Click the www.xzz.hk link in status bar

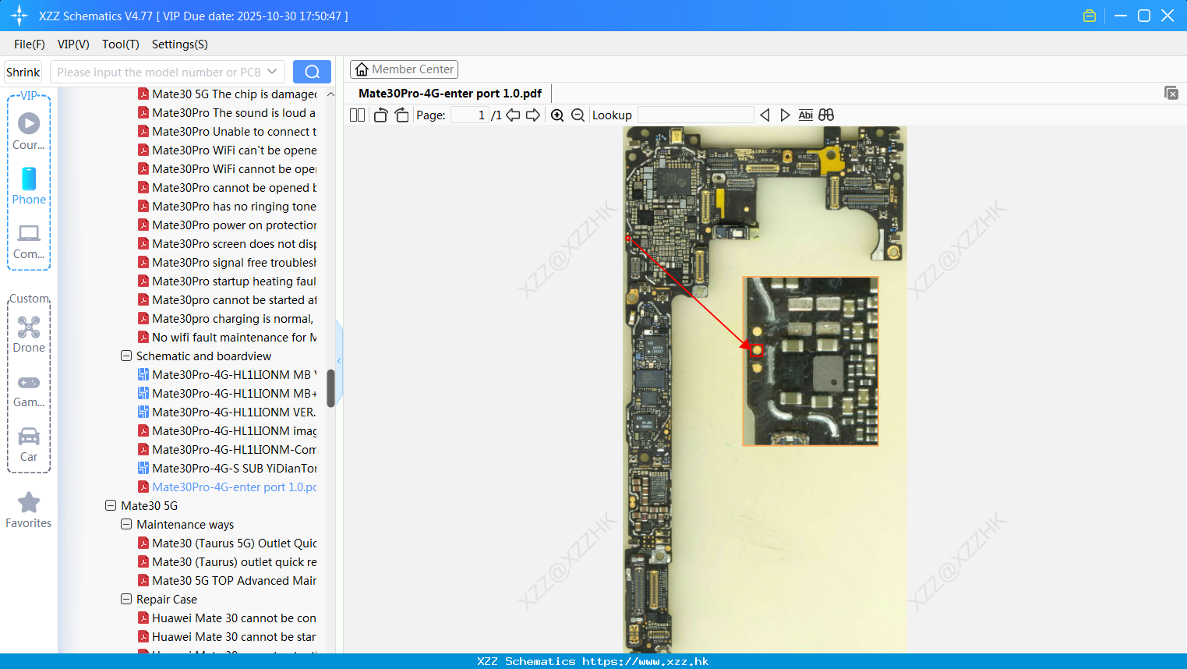click(645, 661)
